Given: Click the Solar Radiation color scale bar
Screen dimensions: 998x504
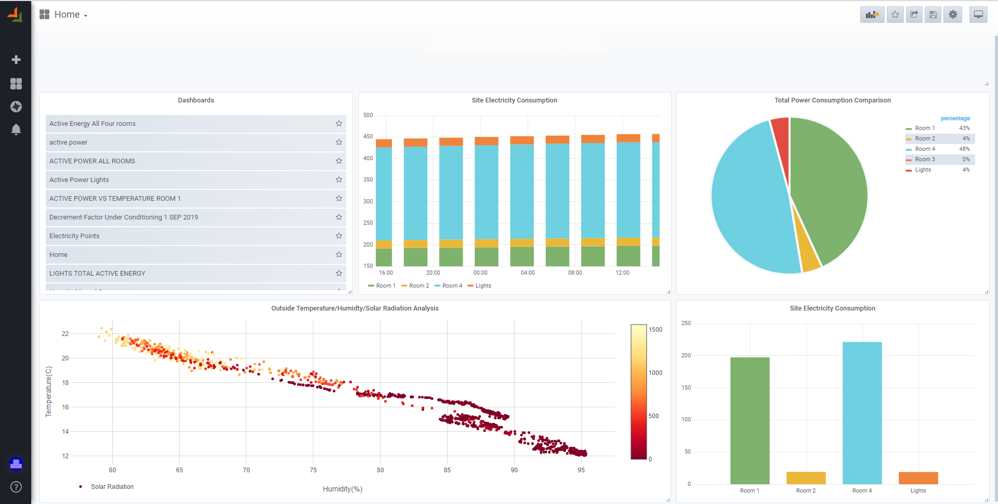Looking at the screenshot, I should click(x=639, y=392).
